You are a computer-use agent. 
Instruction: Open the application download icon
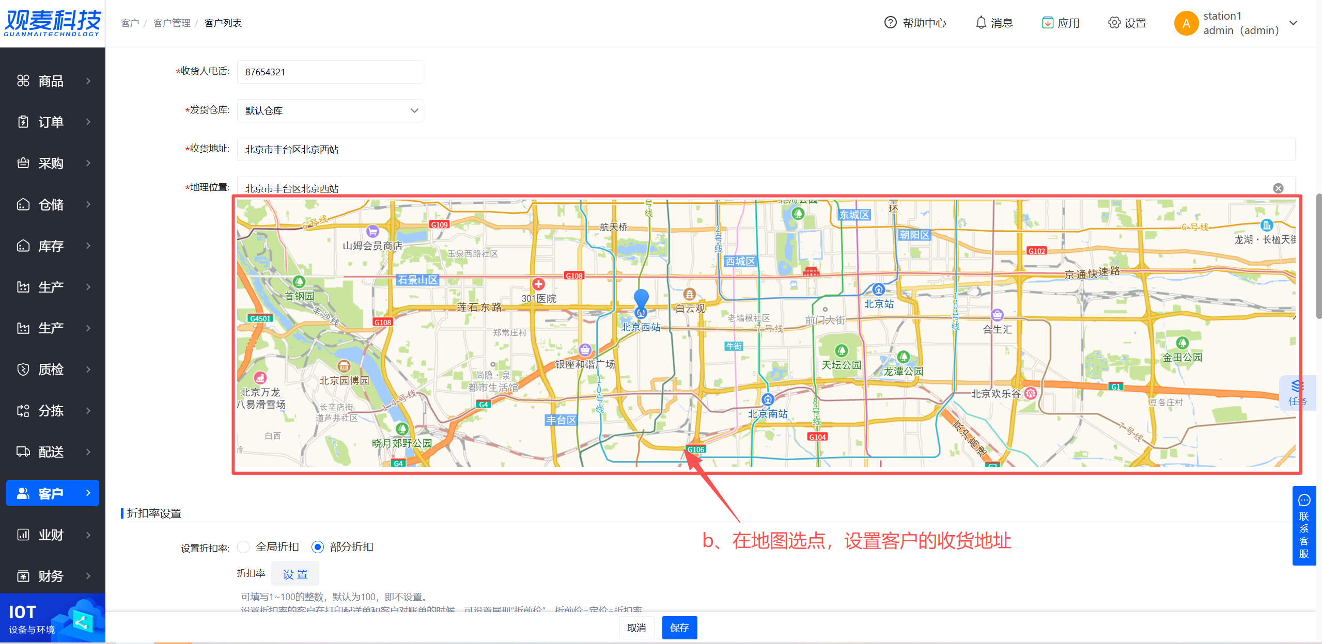pos(1047,23)
